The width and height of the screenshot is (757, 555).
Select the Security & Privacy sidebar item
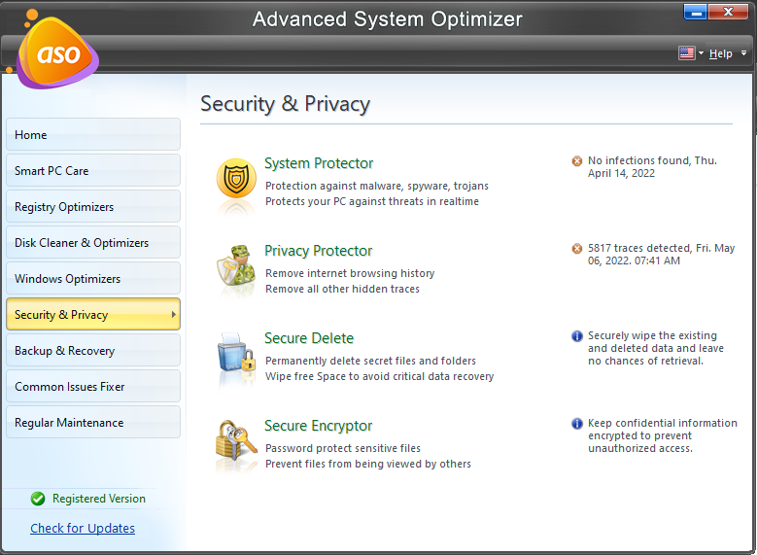pyautogui.click(x=93, y=315)
